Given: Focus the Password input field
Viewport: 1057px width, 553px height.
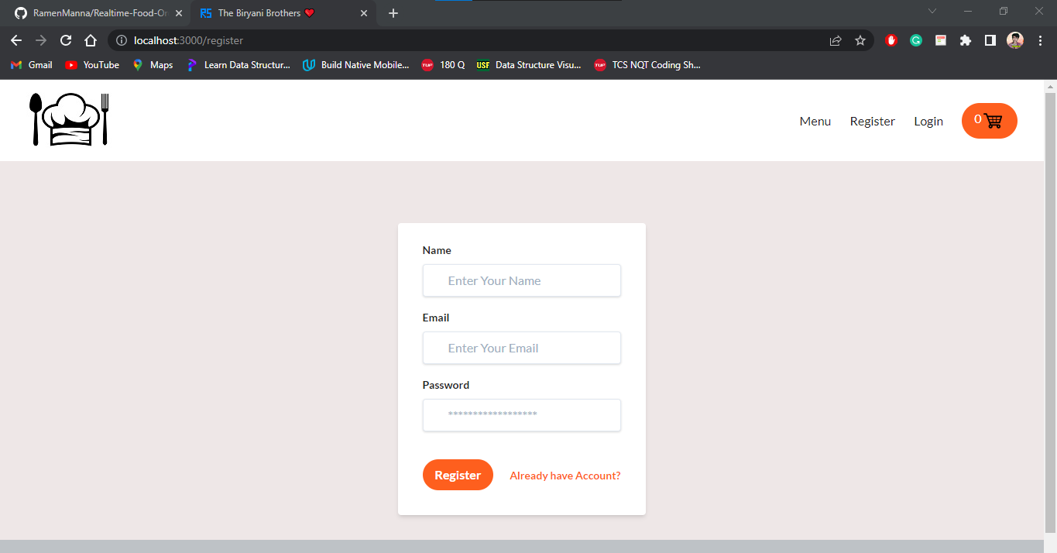Looking at the screenshot, I should click(522, 415).
